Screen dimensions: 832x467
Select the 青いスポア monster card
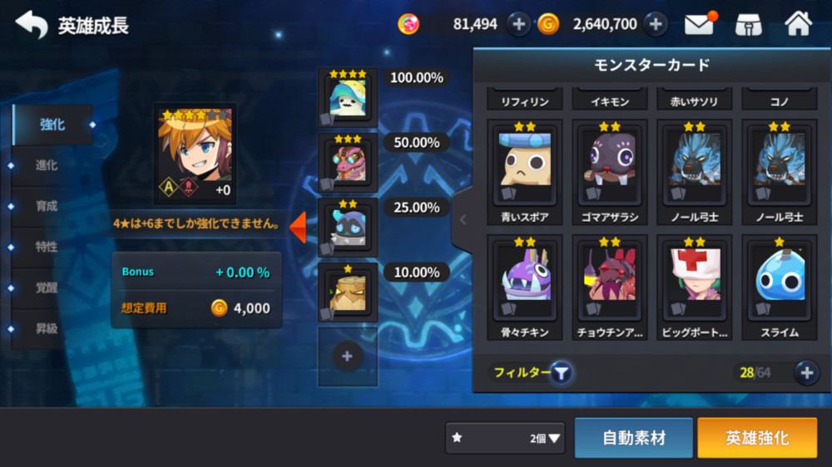tap(525, 172)
